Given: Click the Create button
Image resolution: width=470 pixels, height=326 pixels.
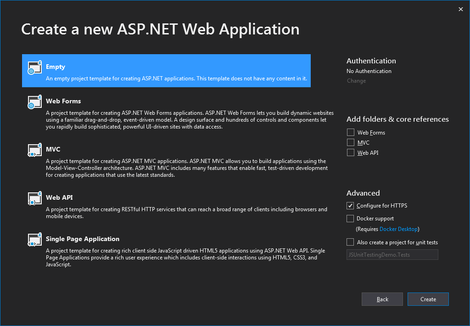Looking at the screenshot, I should coord(428,299).
